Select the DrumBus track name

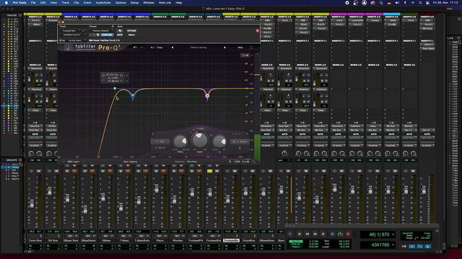point(249,240)
